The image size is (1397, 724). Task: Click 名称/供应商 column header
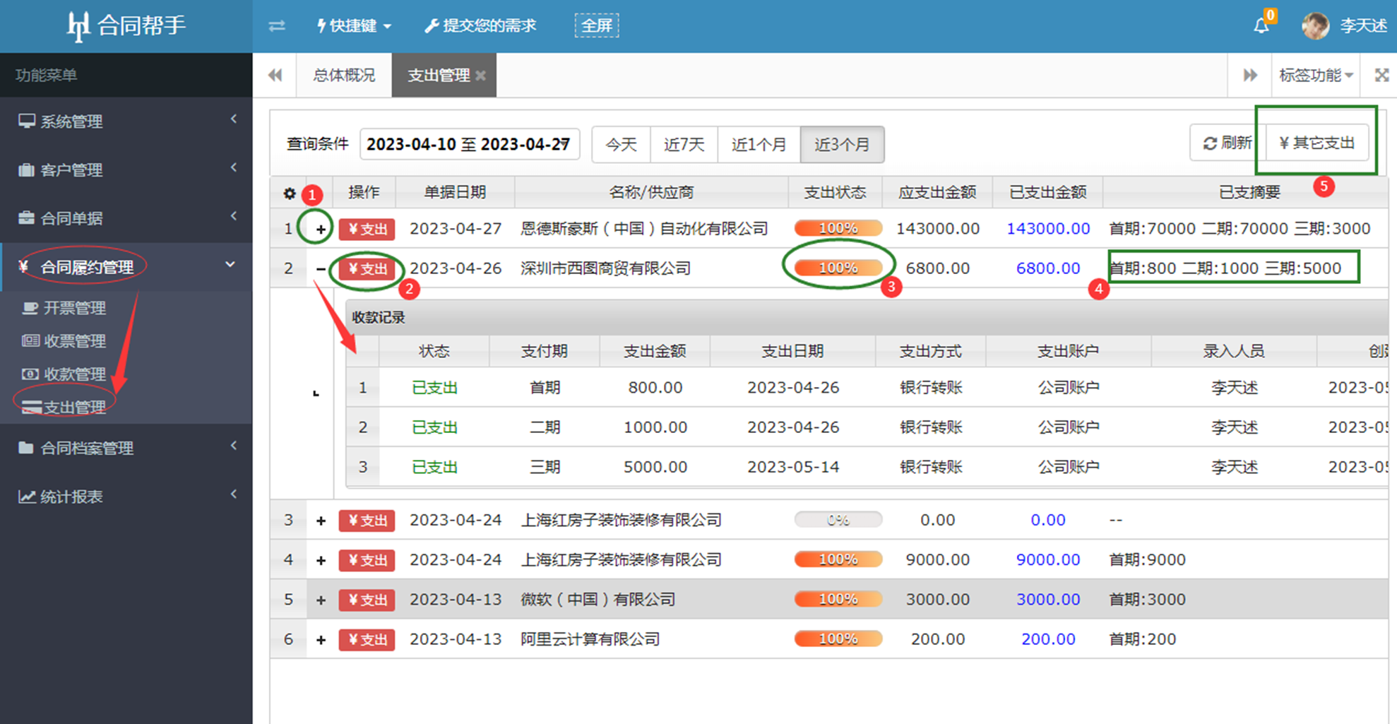click(651, 192)
